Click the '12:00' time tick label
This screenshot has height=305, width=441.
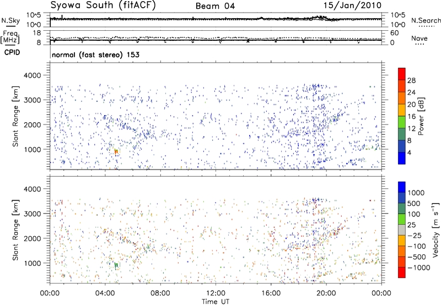coord(216,293)
